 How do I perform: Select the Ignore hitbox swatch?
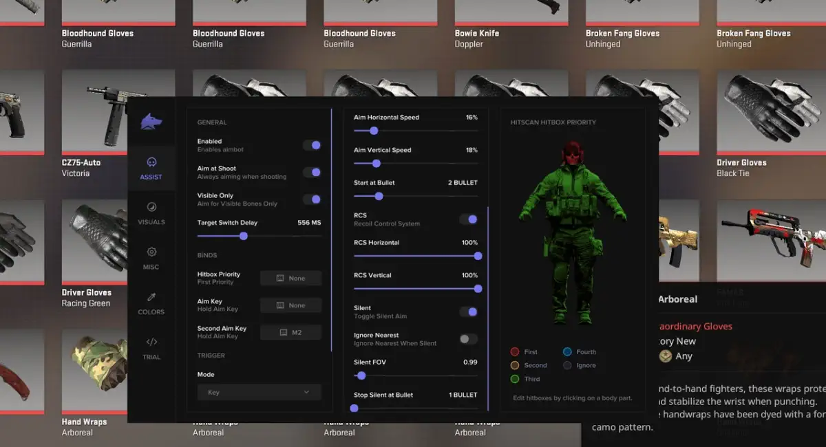[567, 365]
